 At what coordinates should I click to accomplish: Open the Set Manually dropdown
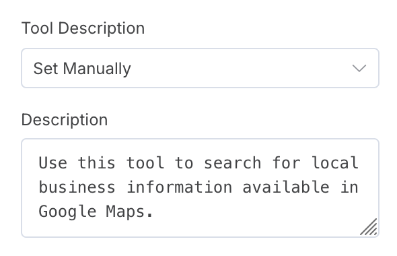200,68
